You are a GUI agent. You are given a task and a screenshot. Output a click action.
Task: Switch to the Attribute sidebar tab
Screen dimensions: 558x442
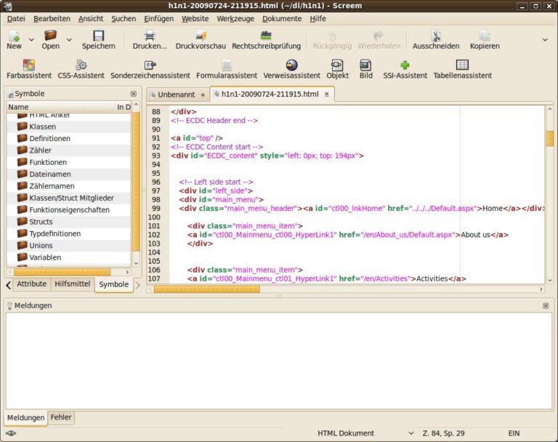32,284
